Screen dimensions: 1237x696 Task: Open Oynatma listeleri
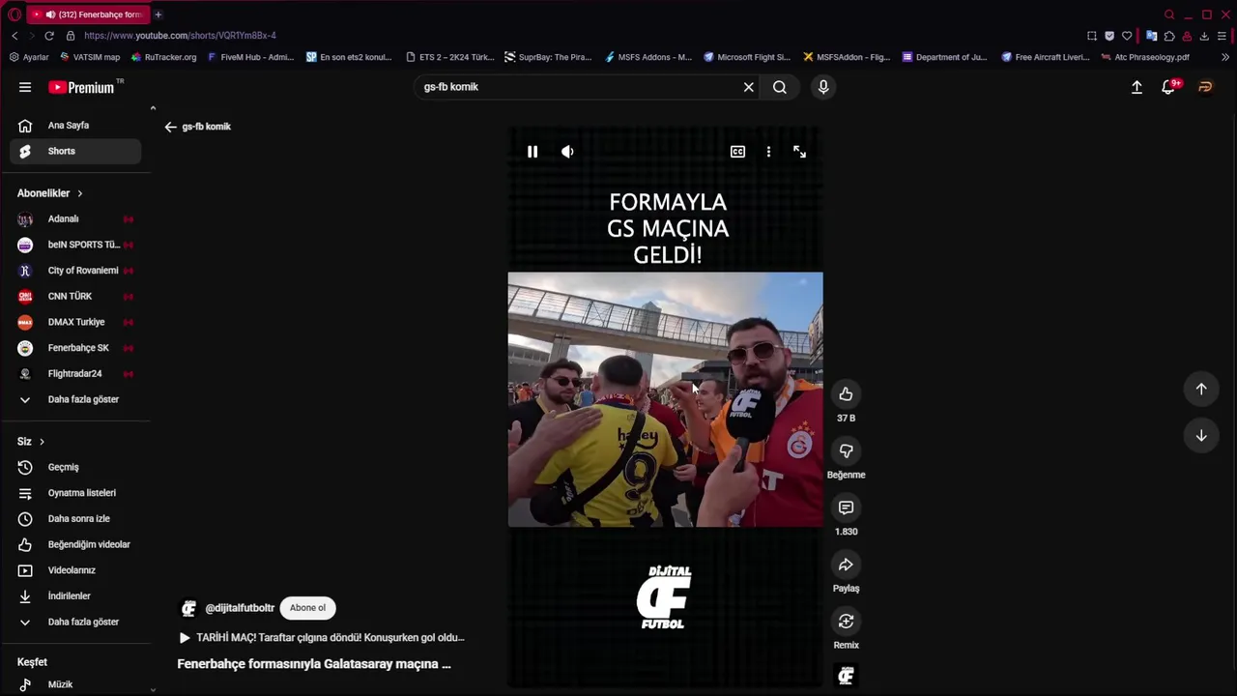[75, 493]
